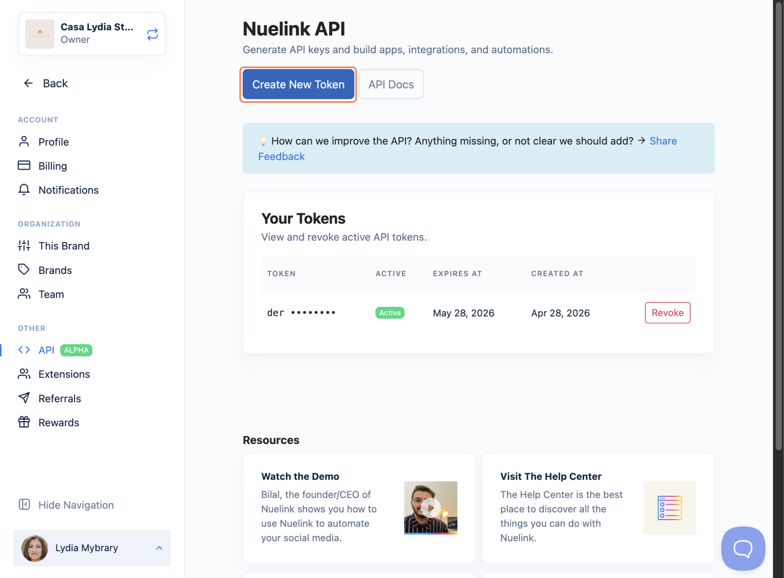This screenshot has width=784, height=578.
Task: Click Create New Token button
Action: pos(298,84)
